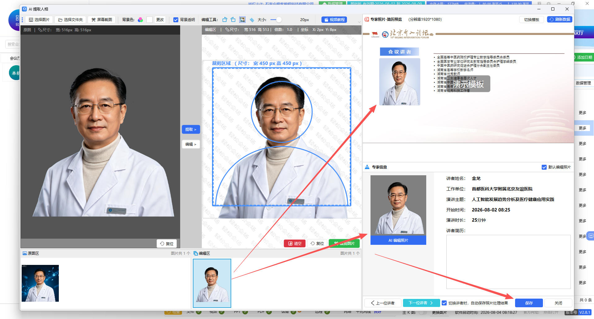Click the 演讲时长 value 25分钟
594x319 pixels.
(479, 220)
